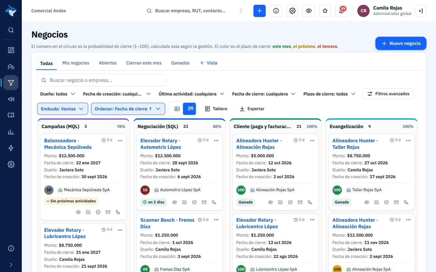Click the Exportar button
This screenshot has height=272, width=436.
tap(252, 109)
